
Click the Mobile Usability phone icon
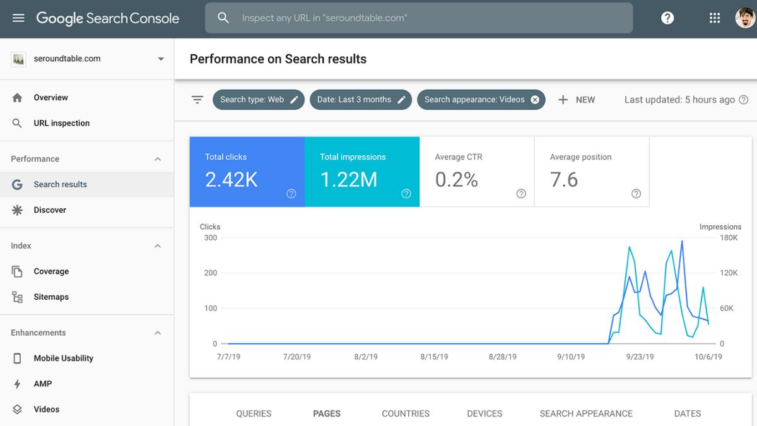(18, 358)
